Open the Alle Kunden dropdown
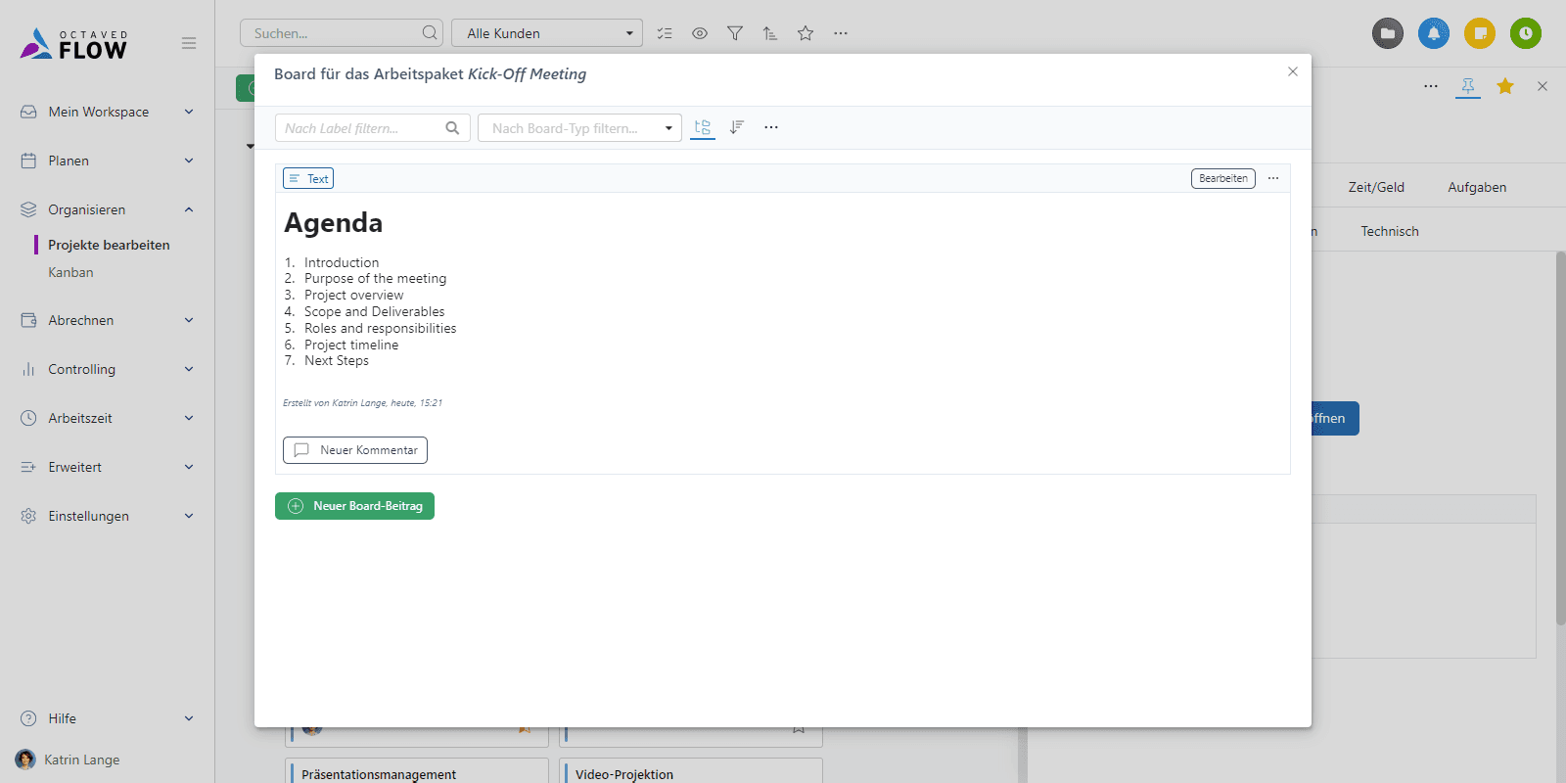This screenshot has width=1566, height=783. click(546, 33)
